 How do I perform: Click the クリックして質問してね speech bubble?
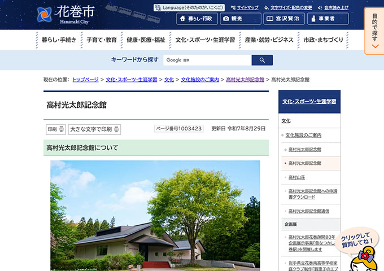pyautogui.click(x=357, y=240)
